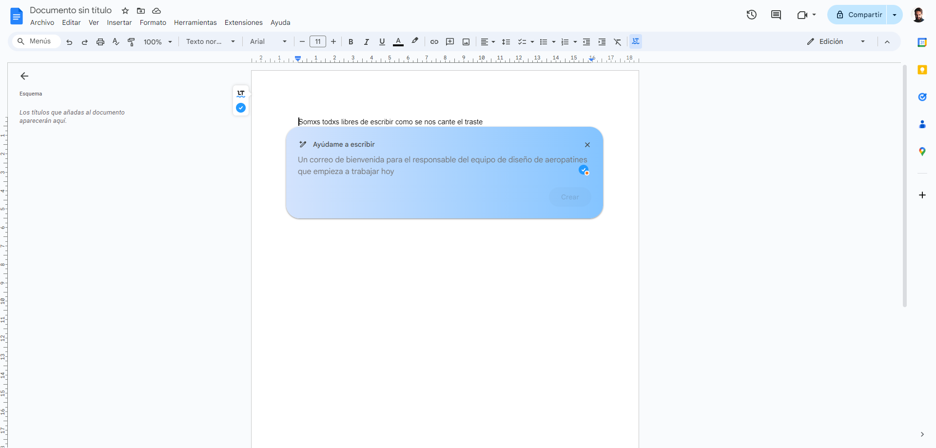Insert a link with the link icon

(434, 42)
